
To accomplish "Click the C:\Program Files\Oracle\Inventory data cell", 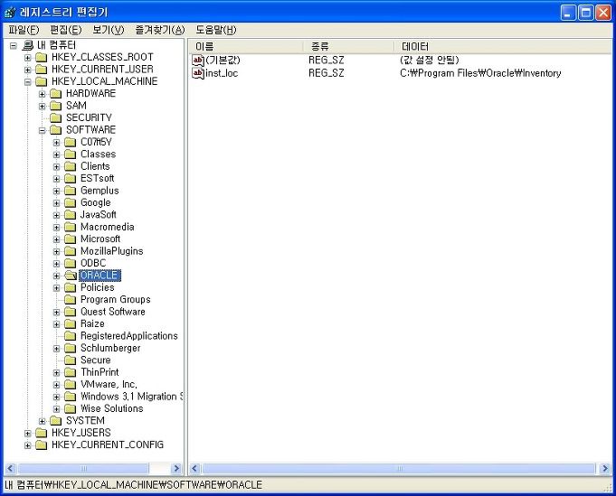I will pyautogui.click(x=480, y=73).
